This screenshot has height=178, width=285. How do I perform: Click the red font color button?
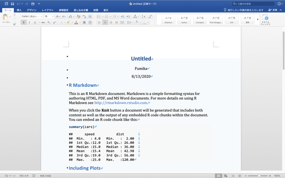click(x=76, y=22)
